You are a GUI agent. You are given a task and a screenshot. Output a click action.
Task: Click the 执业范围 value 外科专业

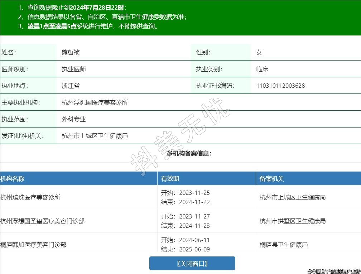(x=74, y=119)
